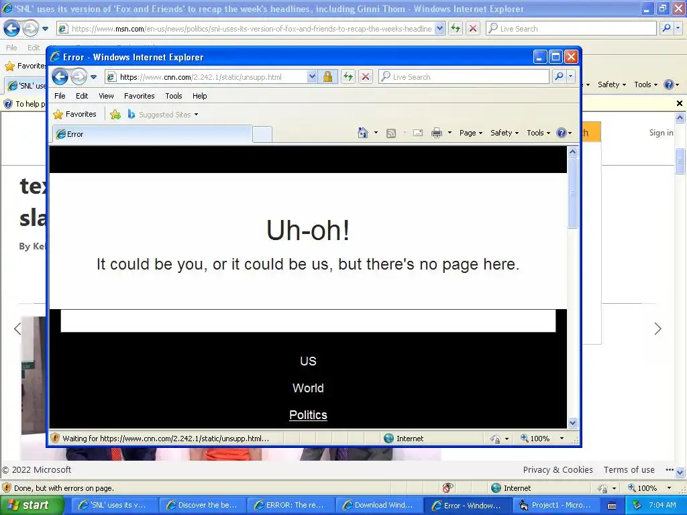Click the RSS feeds icon

pos(391,133)
